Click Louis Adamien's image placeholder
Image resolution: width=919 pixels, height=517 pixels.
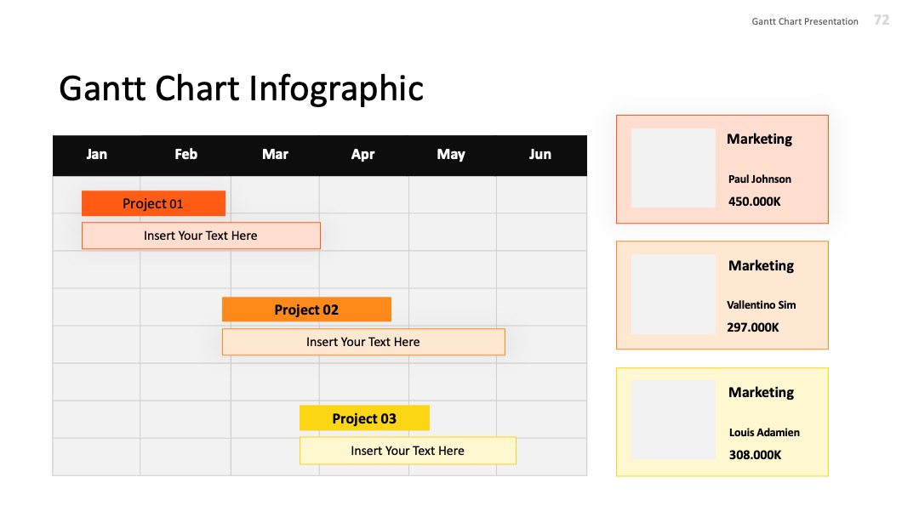click(673, 420)
